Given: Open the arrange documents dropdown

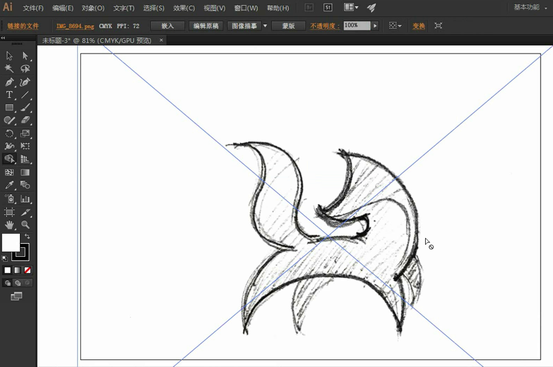Looking at the screenshot, I should (x=351, y=7).
